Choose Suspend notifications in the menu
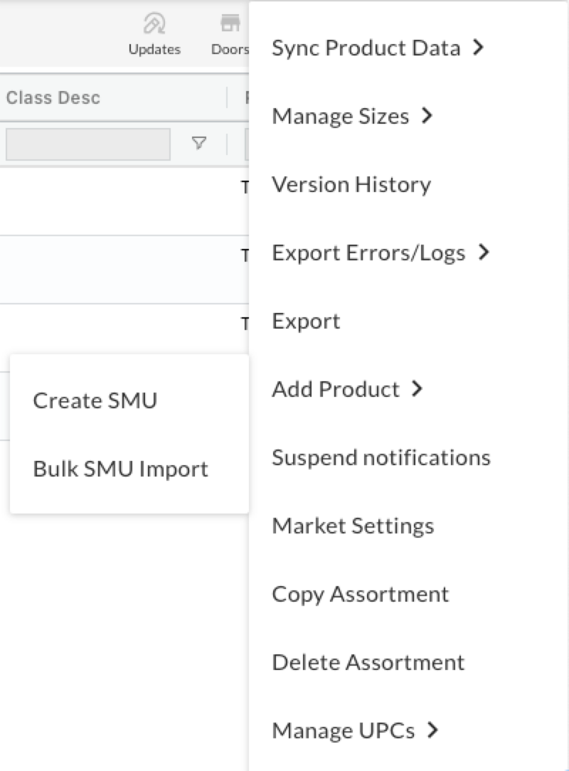Image resolution: width=569 pixels, height=771 pixels. pyautogui.click(x=381, y=457)
